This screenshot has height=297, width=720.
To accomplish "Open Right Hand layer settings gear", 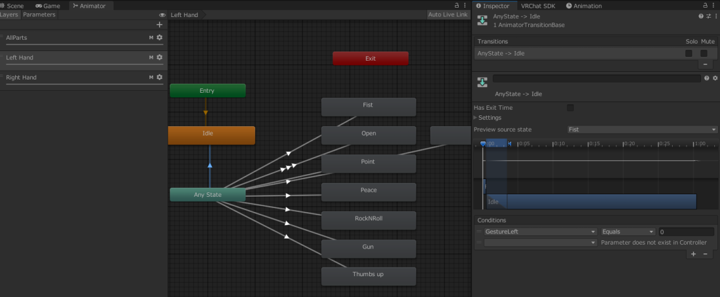I will point(160,78).
